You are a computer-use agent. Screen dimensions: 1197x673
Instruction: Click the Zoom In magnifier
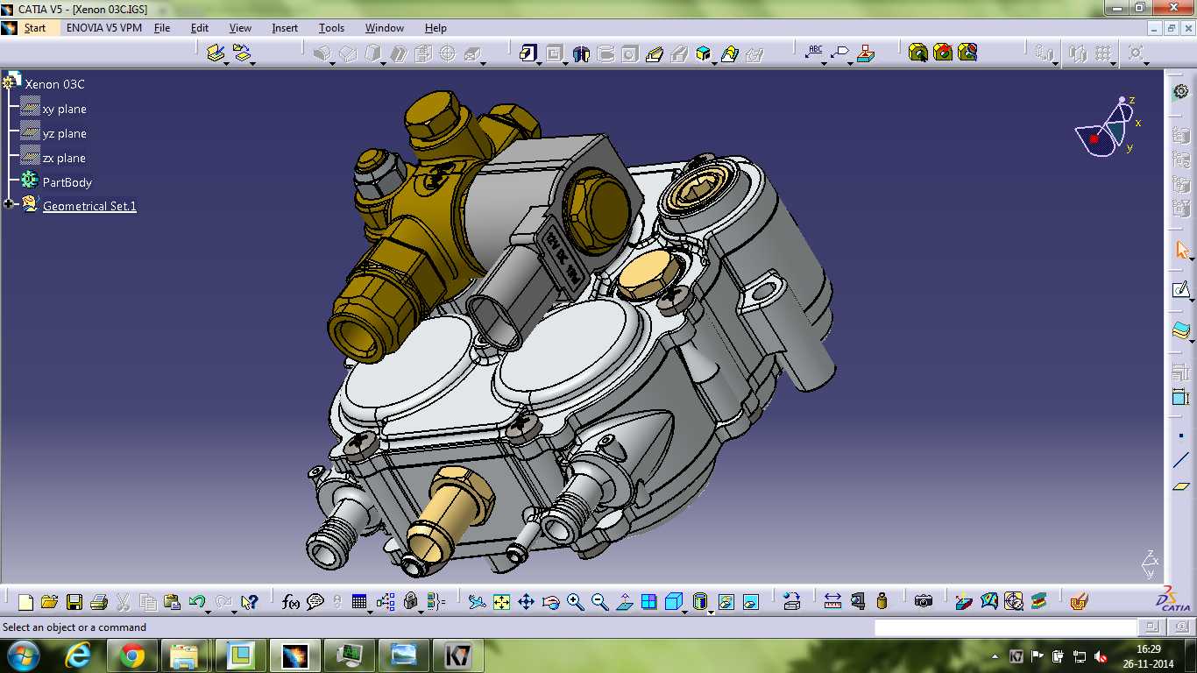pos(575,602)
